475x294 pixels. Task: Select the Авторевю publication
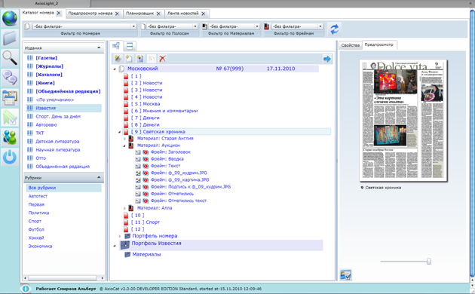pos(46,124)
